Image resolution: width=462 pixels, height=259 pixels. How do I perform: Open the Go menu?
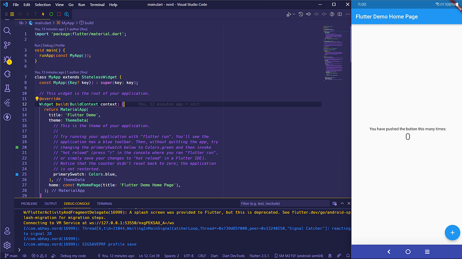pyautogui.click(x=71, y=4)
